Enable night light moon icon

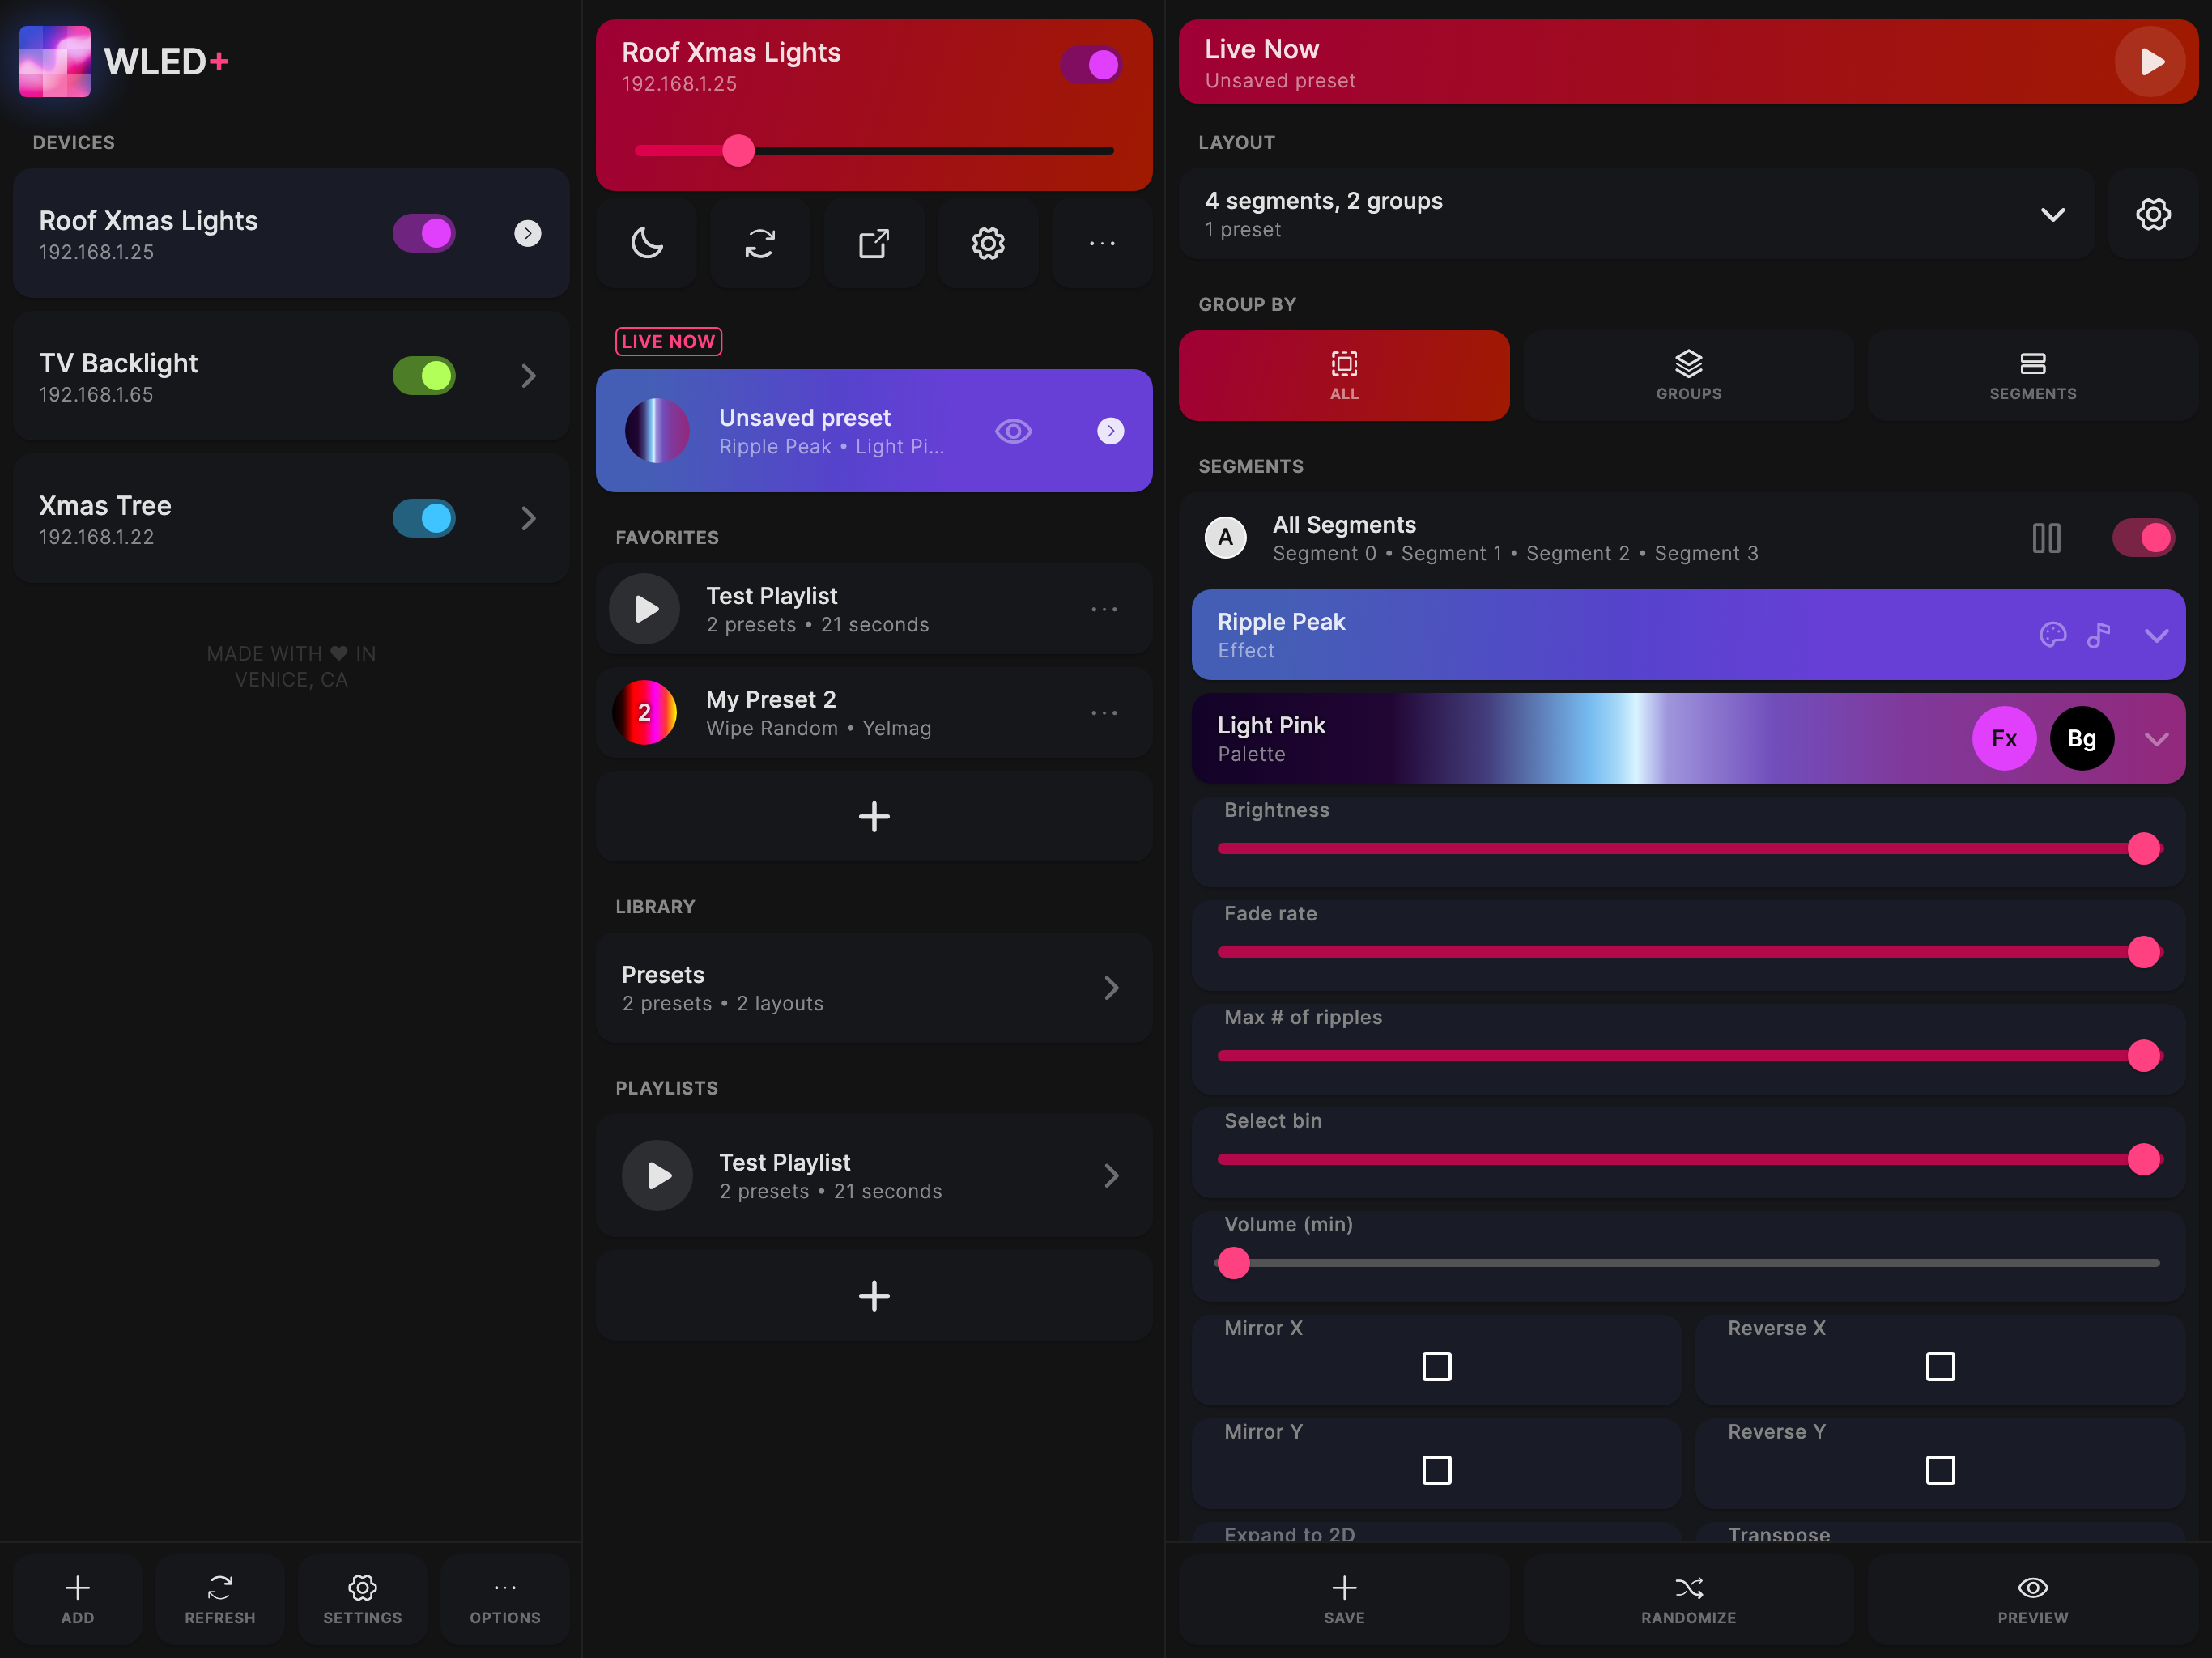[x=647, y=243]
